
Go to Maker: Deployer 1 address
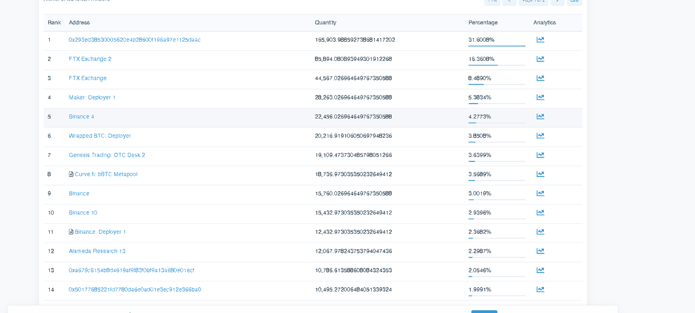(x=92, y=97)
